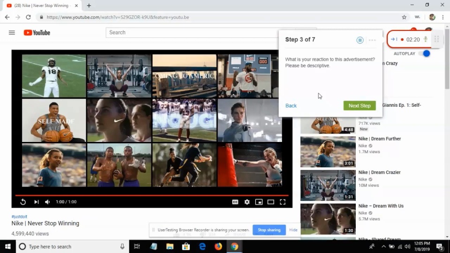Pause the UserTesting step timer
The width and height of the screenshot is (450, 253).
point(360,40)
